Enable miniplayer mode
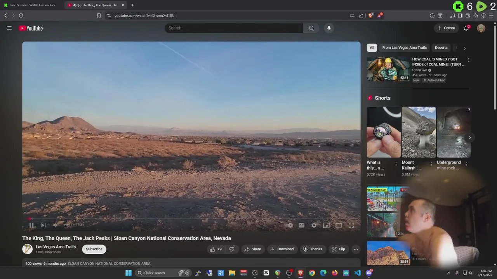The height and width of the screenshot is (279, 497). [x=327, y=225]
